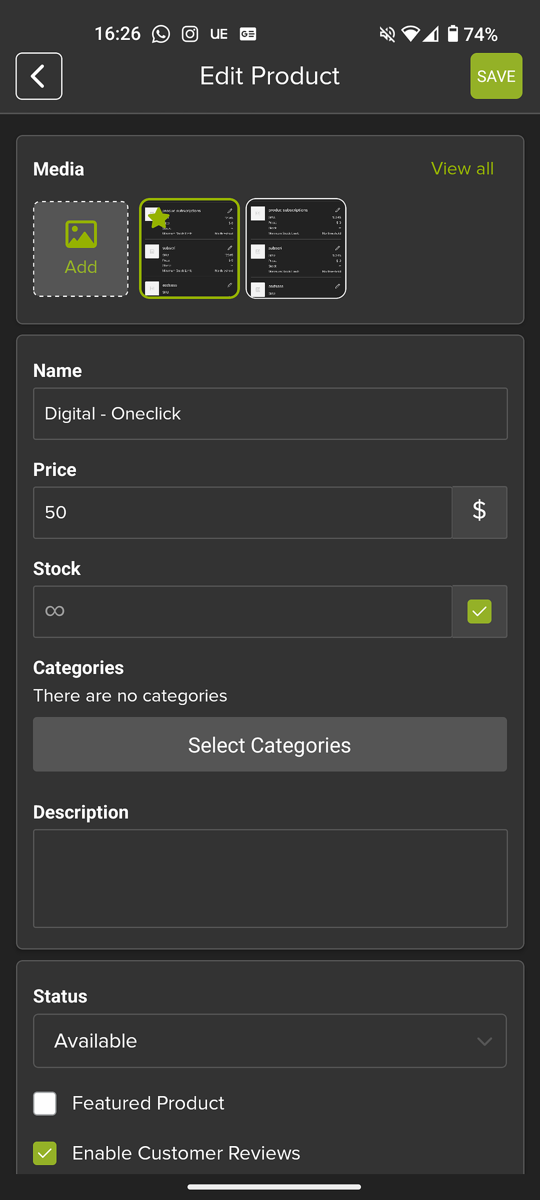Screen dimensions: 540x1200
Task: Click the empty Description text area
Action: [x=270, y=878]
